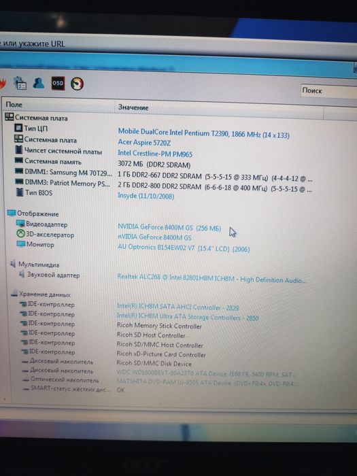Viewport: 357px width, 476px height.
Task: Open the Mobile DualCore Intel Pentium T2390 link
Action: [204, 133]
